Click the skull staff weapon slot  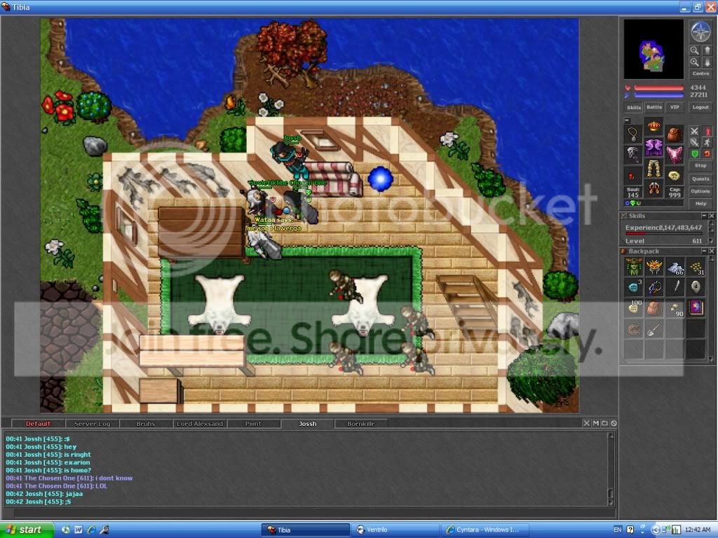point(633,155)
